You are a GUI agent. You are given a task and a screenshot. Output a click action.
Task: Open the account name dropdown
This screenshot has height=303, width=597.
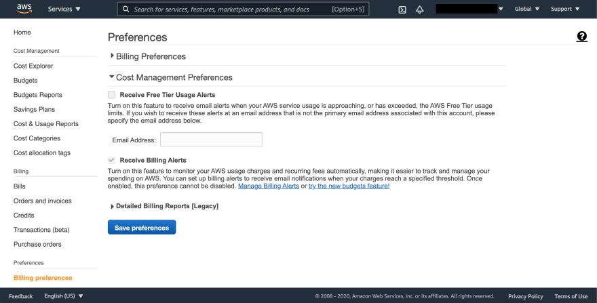(x=469, y=9)
